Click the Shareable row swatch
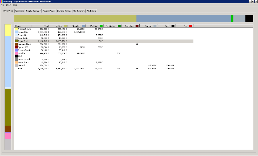 pyautogui.click(x=16, y=35)
